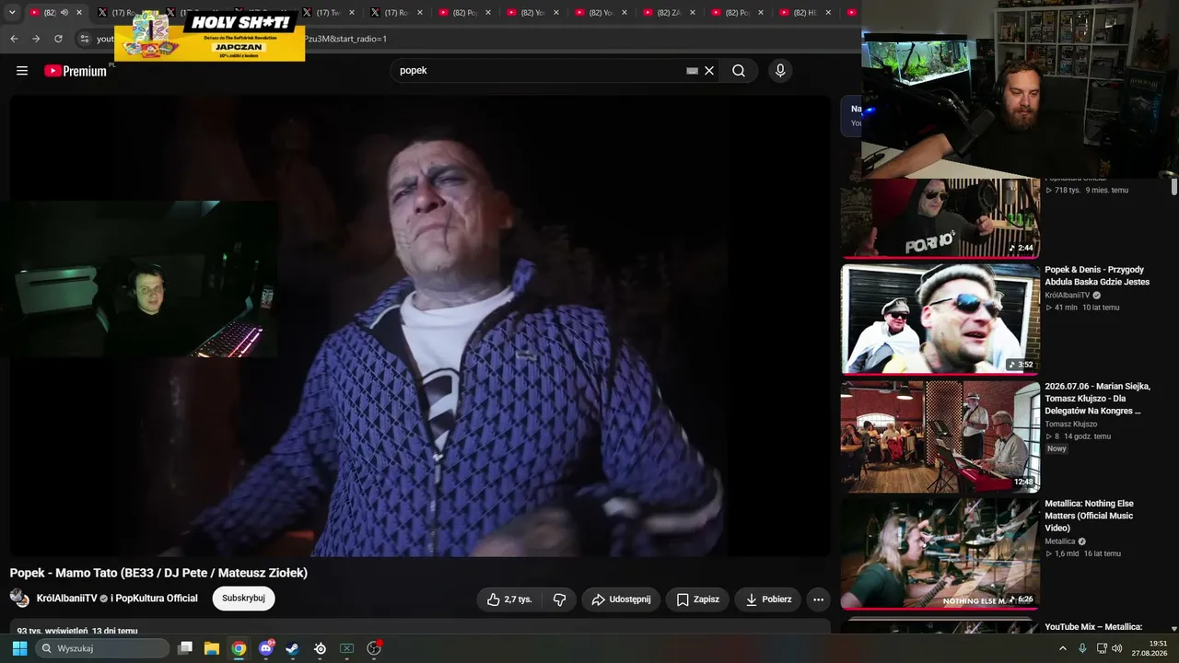
Task: Open Task View on taskbar
Action: [185, 648]
